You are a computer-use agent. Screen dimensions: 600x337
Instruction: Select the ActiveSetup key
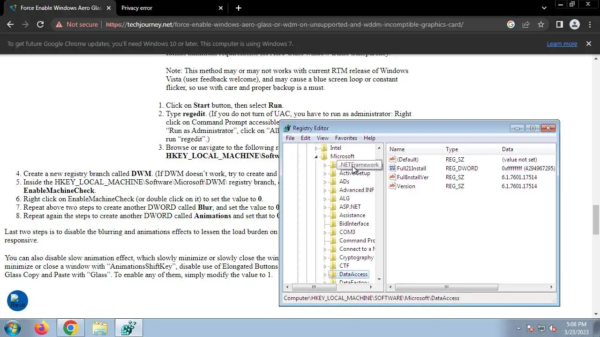(354, 173)
